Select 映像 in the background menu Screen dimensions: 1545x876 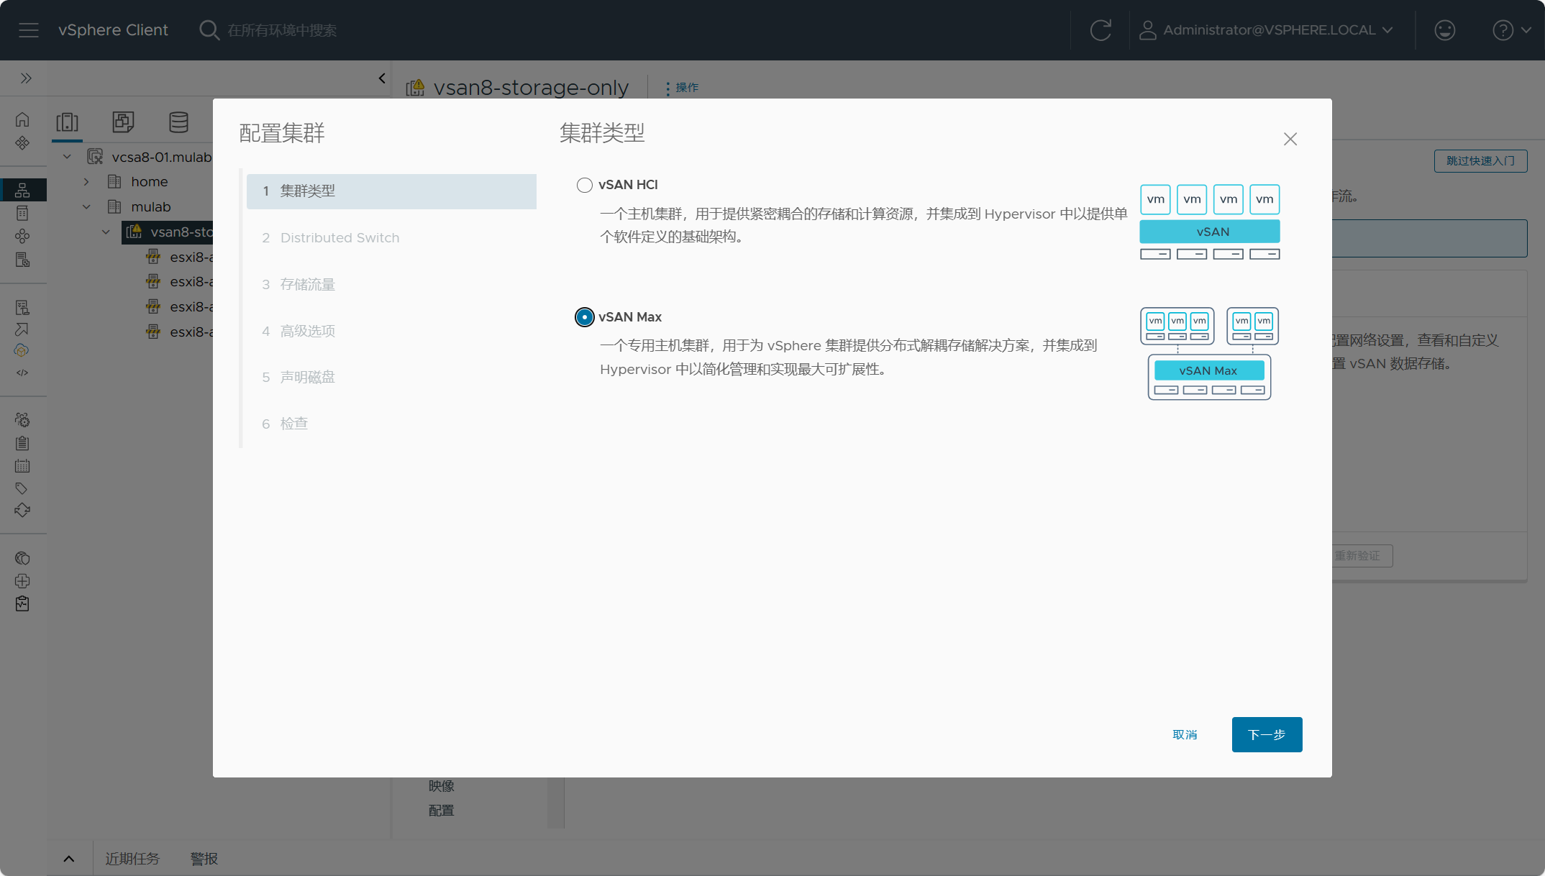pyautogui.click(x=442, y=786)
